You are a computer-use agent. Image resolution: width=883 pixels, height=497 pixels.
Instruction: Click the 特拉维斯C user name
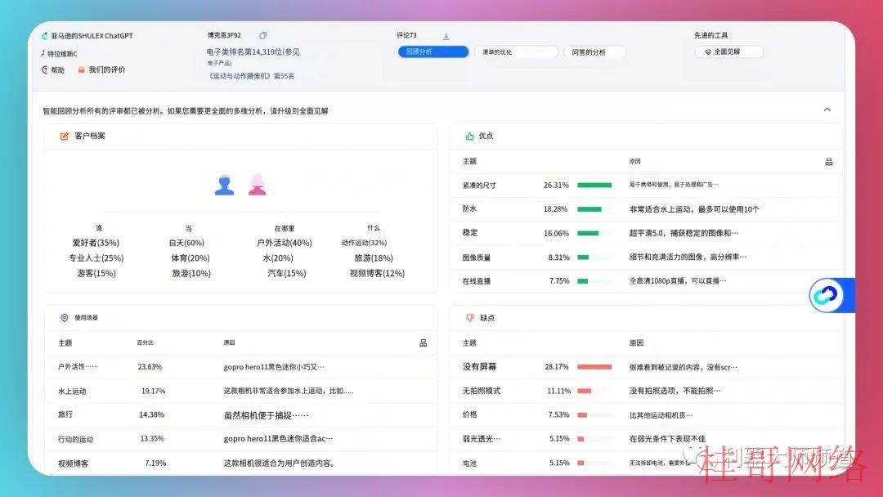pos(62,54)
